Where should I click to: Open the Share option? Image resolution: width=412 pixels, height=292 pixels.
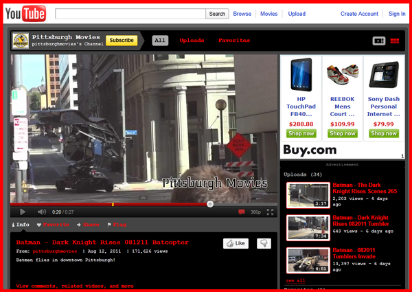pos(88,225)
